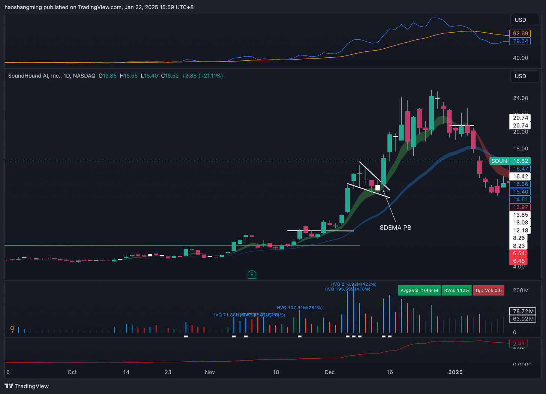The image size is (546, 394).
Task: Click the open value O13.85 in header
Action: [x=108, y=76]
